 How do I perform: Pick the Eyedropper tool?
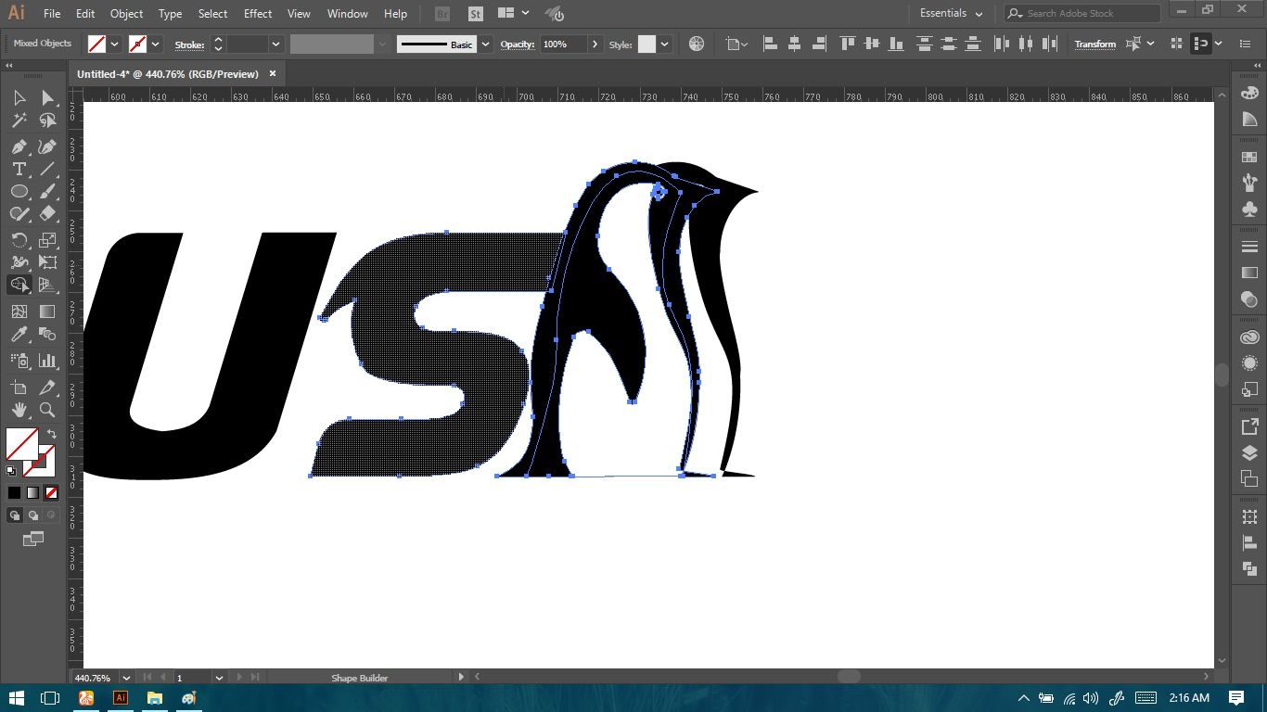tap(19, 334)
